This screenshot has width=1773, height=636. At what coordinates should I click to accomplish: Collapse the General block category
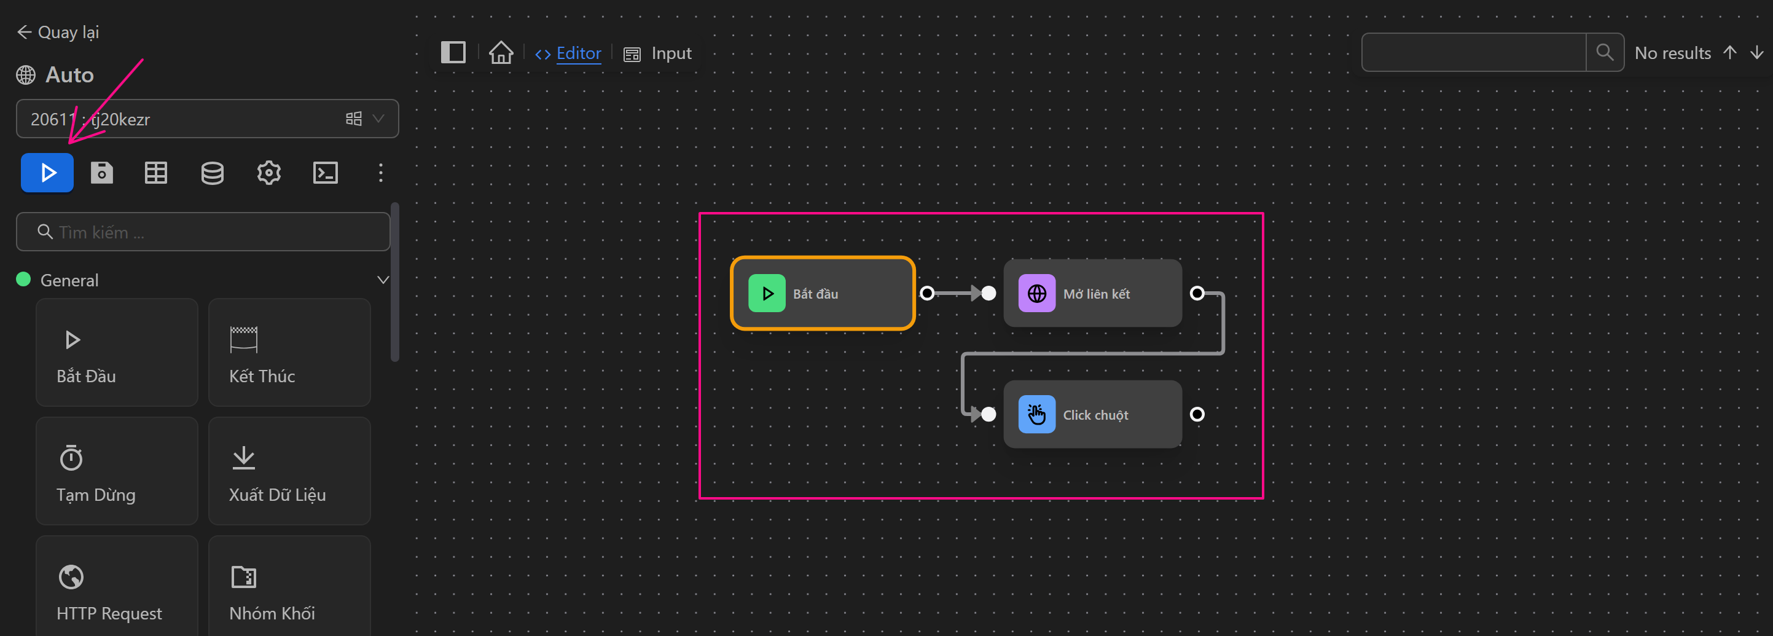[x=383, y=280]
